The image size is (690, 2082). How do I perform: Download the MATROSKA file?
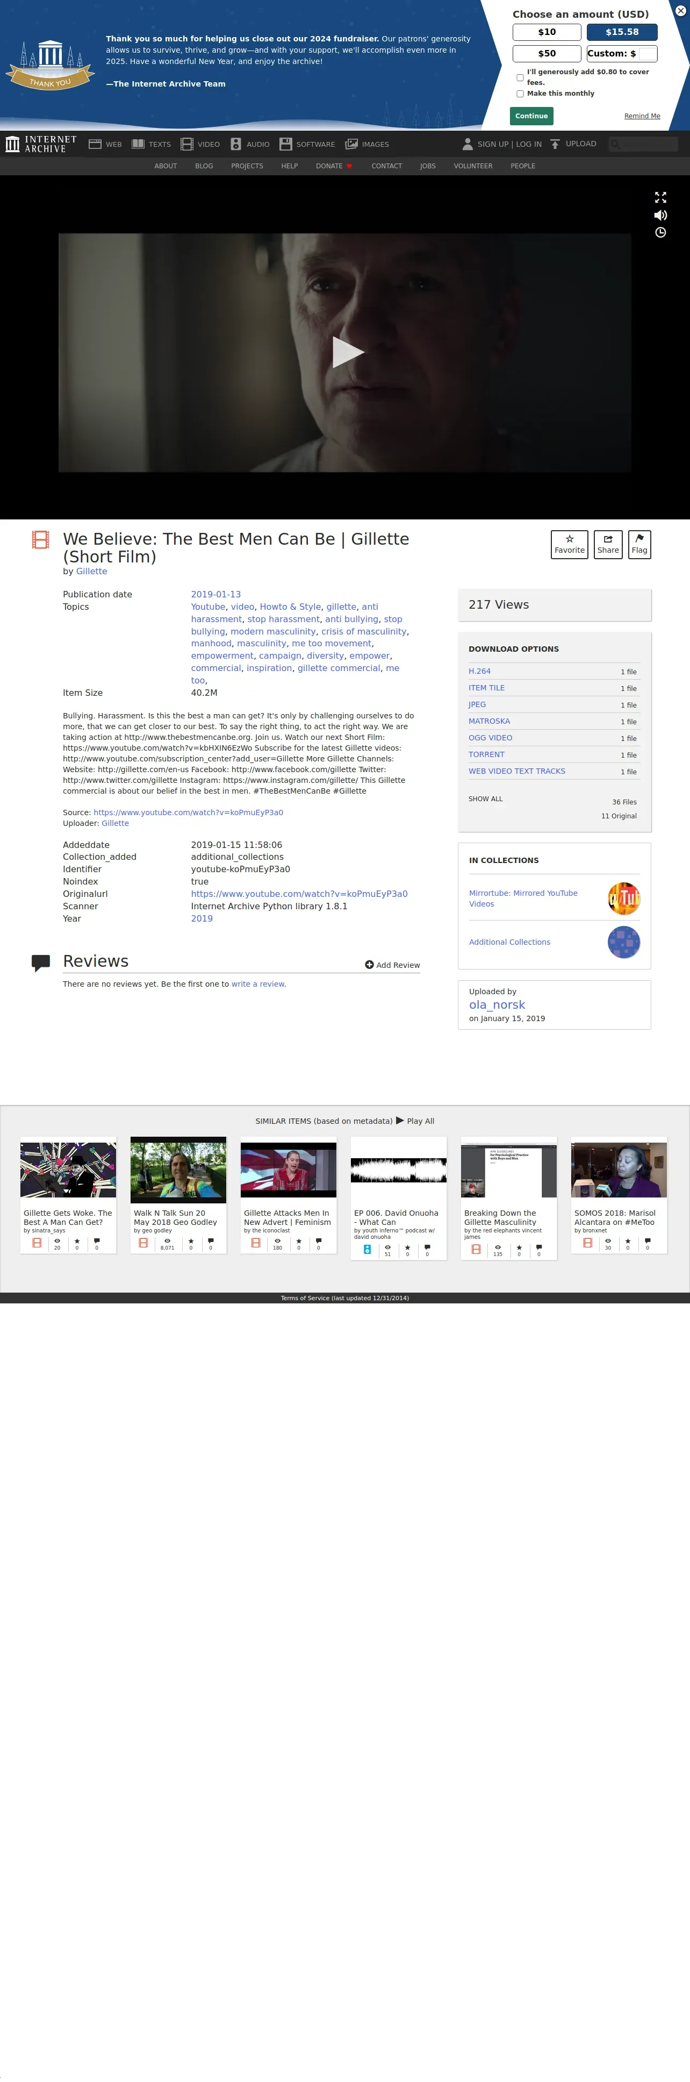point(489,721)
